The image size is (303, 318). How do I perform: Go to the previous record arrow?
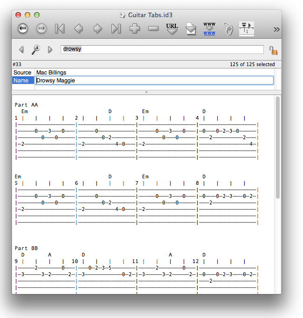[78, 28]
